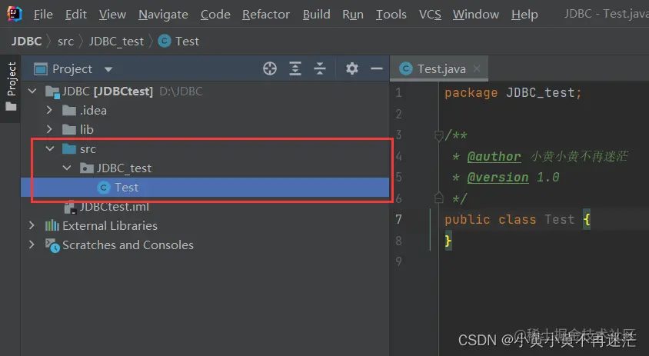This screenshot has height=356, width=649.
Task: Expand the lib folder
Action: click(x=49, y=129)
